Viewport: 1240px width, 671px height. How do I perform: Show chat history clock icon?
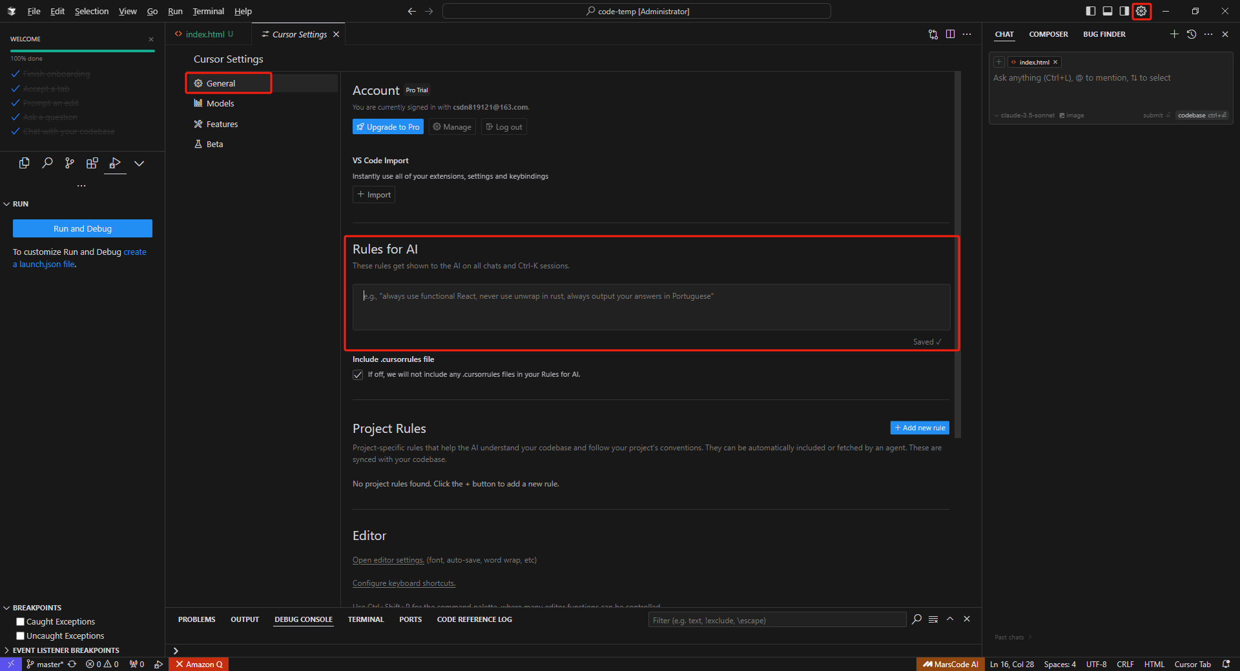coord(1192,34)
